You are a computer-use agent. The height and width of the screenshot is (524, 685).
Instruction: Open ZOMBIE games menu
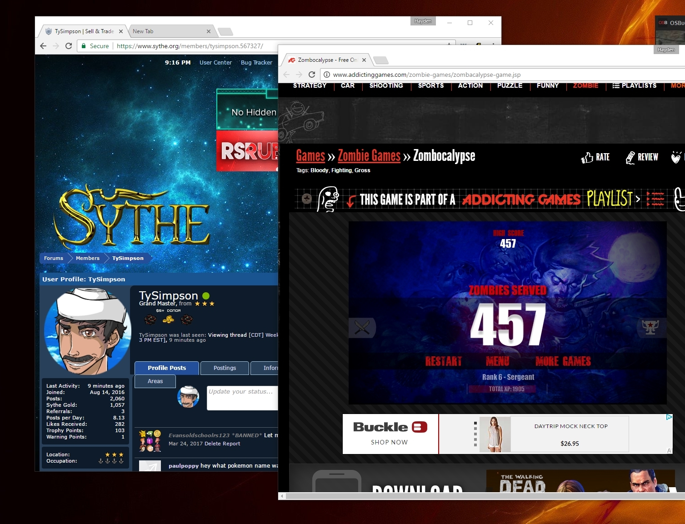[585, 85]
